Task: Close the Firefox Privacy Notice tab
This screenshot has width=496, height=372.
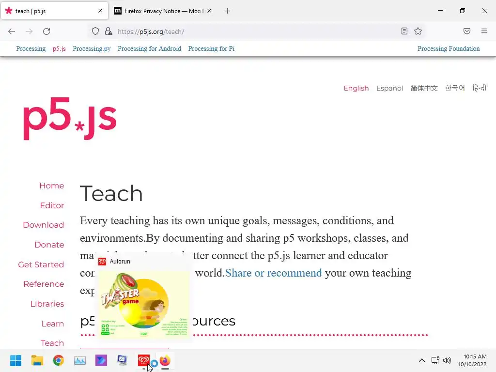Action: point(209,11)
